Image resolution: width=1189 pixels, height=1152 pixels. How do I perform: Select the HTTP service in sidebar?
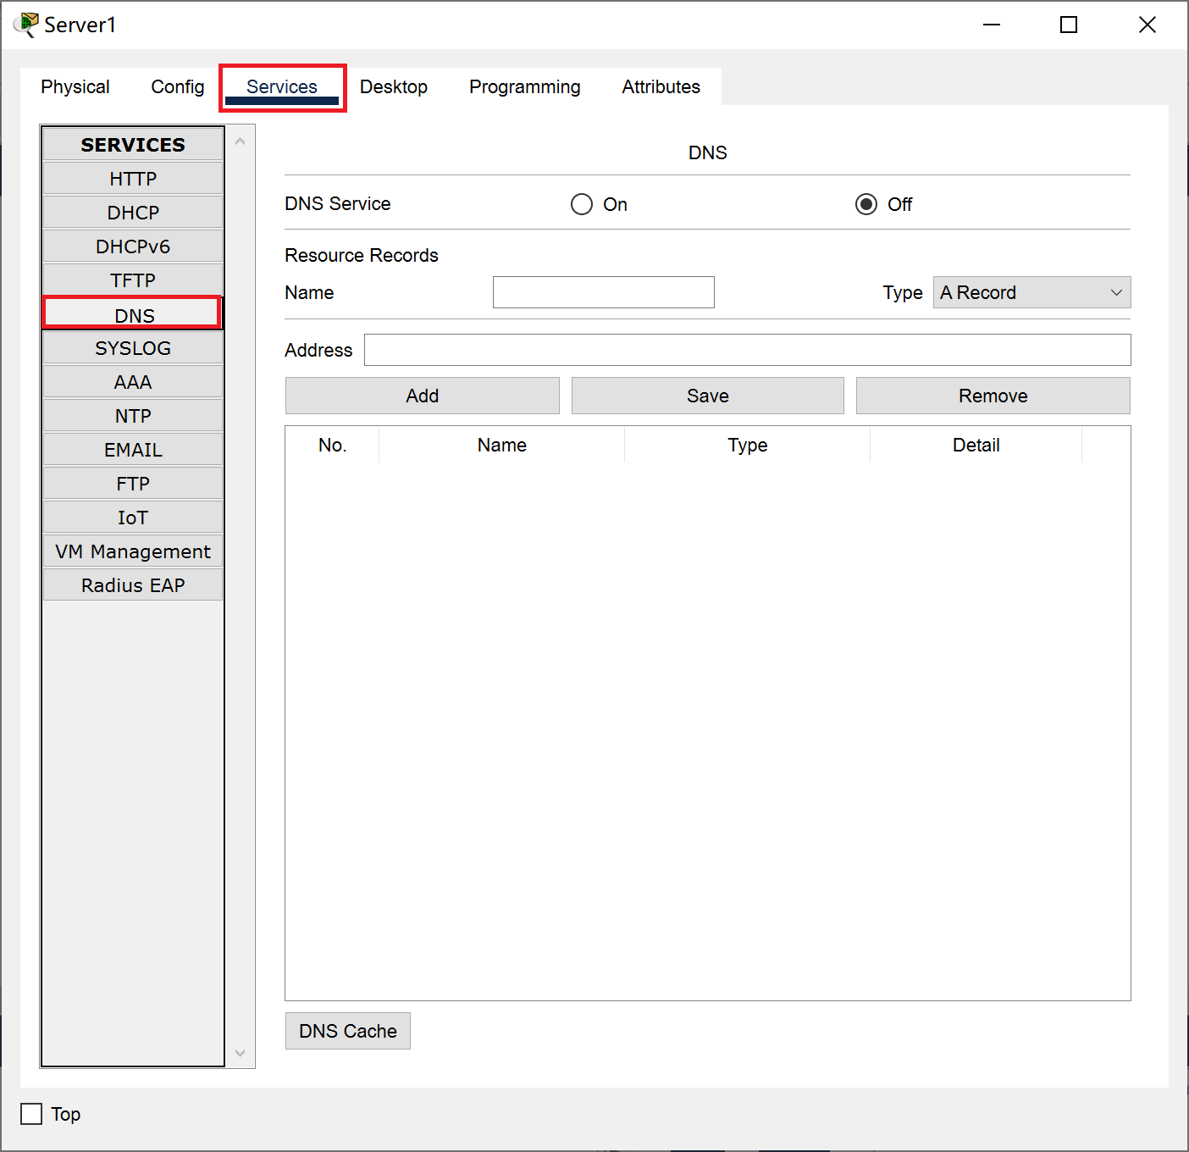point(133,179)
